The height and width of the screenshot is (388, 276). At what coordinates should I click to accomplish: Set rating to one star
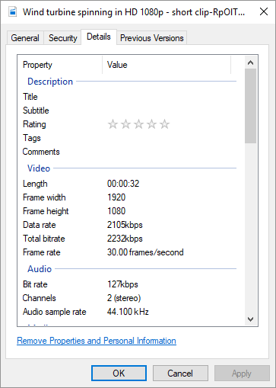tap(113, 124)
